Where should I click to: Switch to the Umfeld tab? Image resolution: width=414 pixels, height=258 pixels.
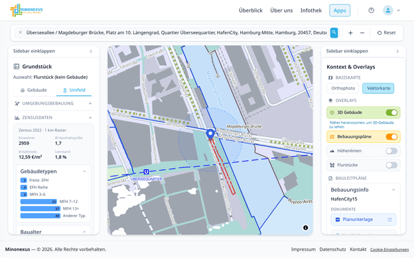point(74,90)
